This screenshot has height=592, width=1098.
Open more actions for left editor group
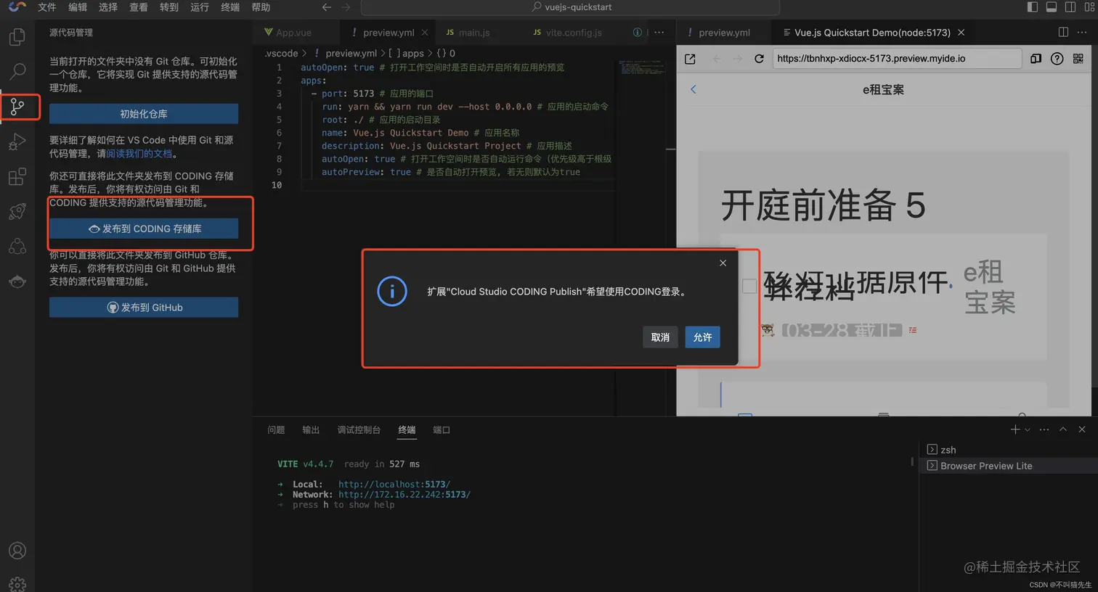click(x=659, y=32)
